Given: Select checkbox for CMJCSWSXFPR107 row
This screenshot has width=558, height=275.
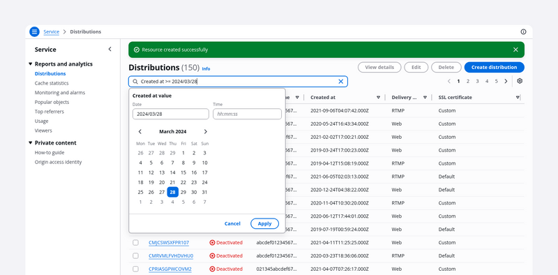Looking at the screenshot, I should 135,243.
